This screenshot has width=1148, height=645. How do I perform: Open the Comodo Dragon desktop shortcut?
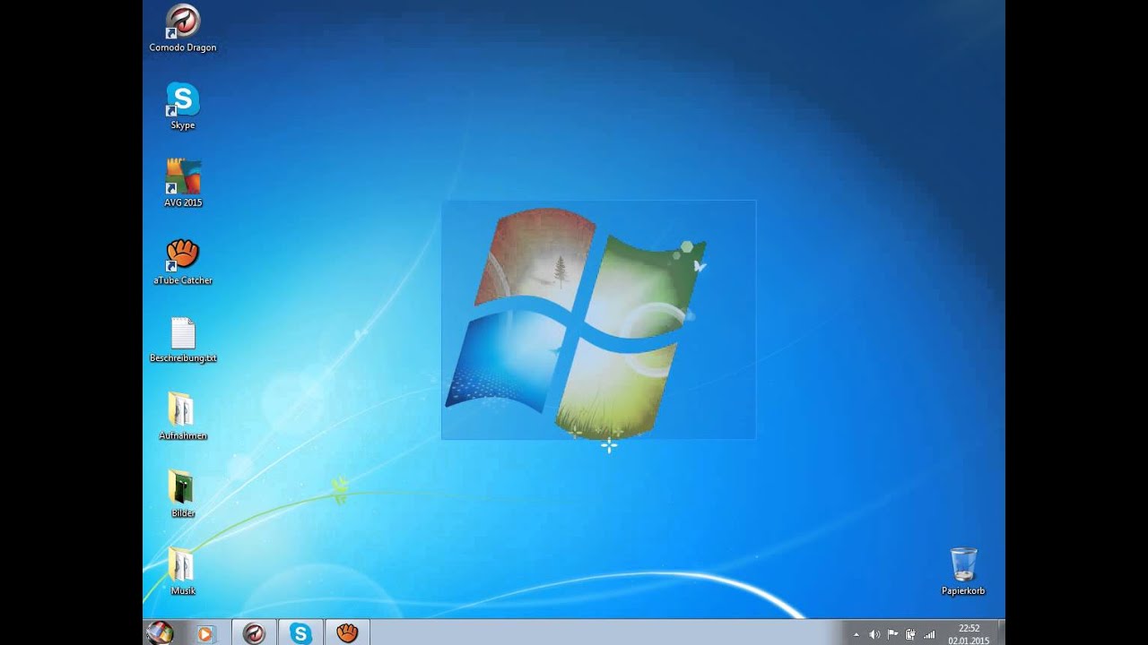point(183,29)
